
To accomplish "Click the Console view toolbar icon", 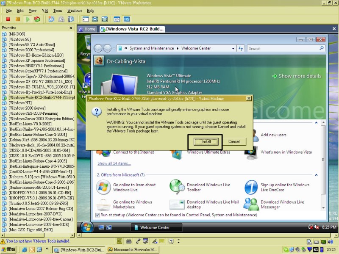I will coord(127,19).
